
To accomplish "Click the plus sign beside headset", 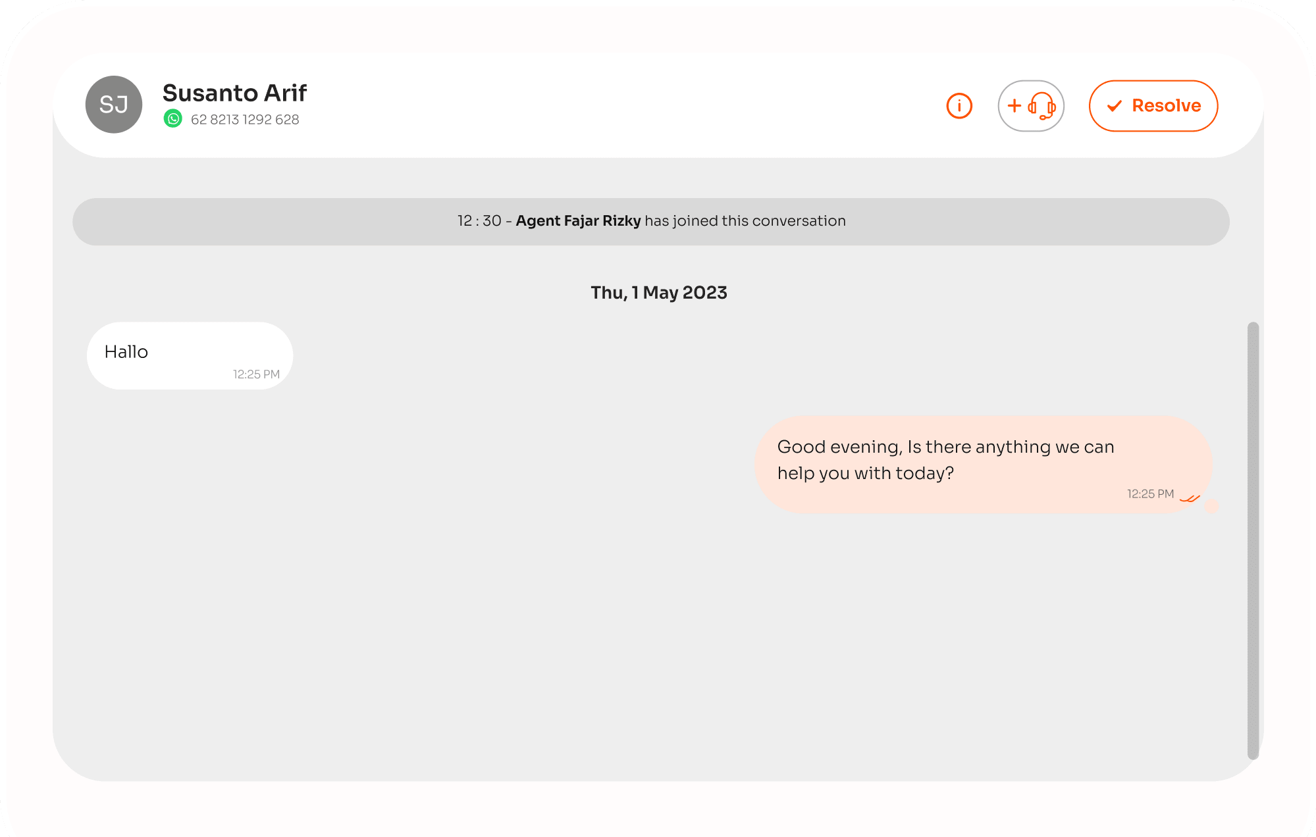I will tap(1014, 105).
